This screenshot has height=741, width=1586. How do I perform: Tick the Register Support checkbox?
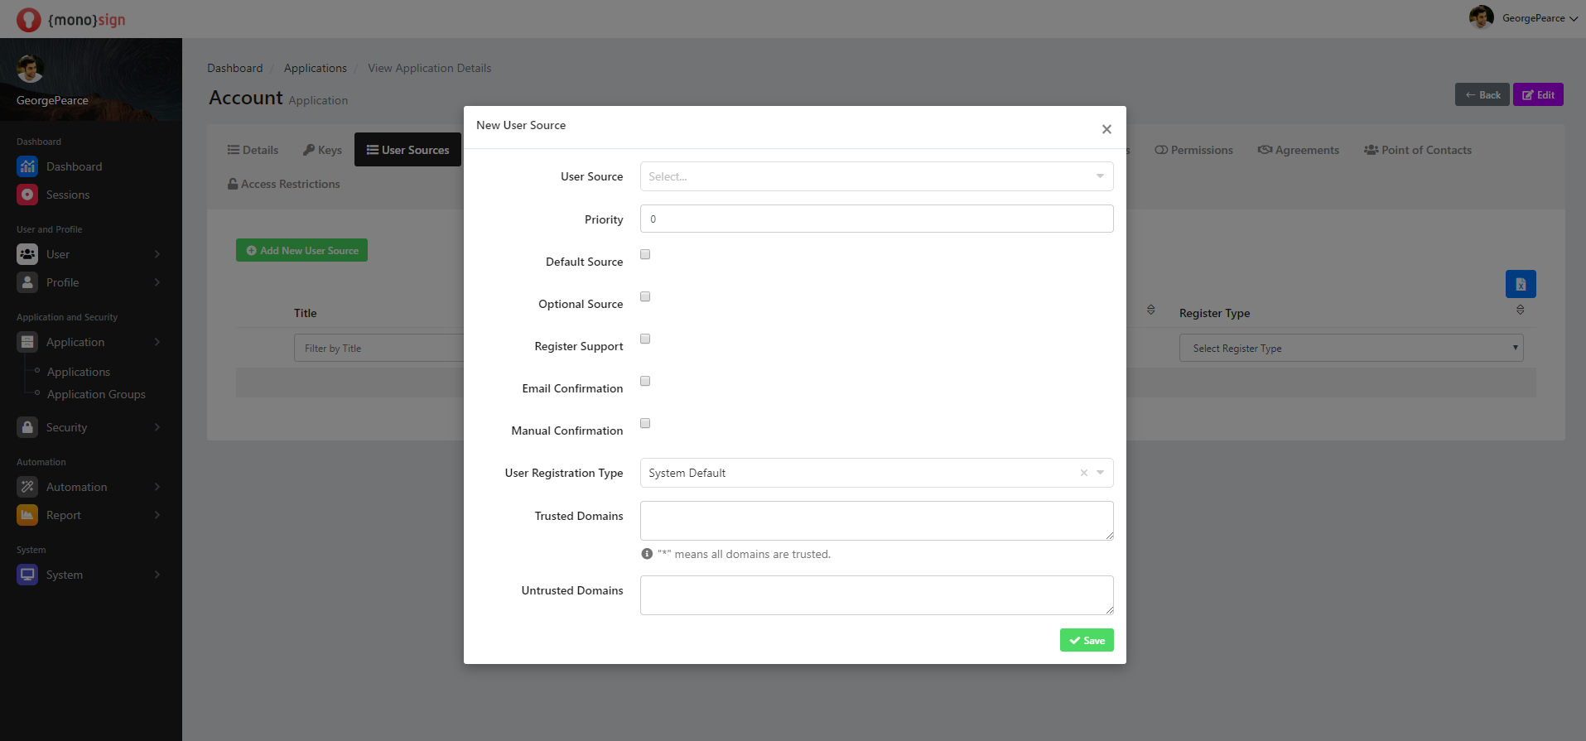[645, 339]
